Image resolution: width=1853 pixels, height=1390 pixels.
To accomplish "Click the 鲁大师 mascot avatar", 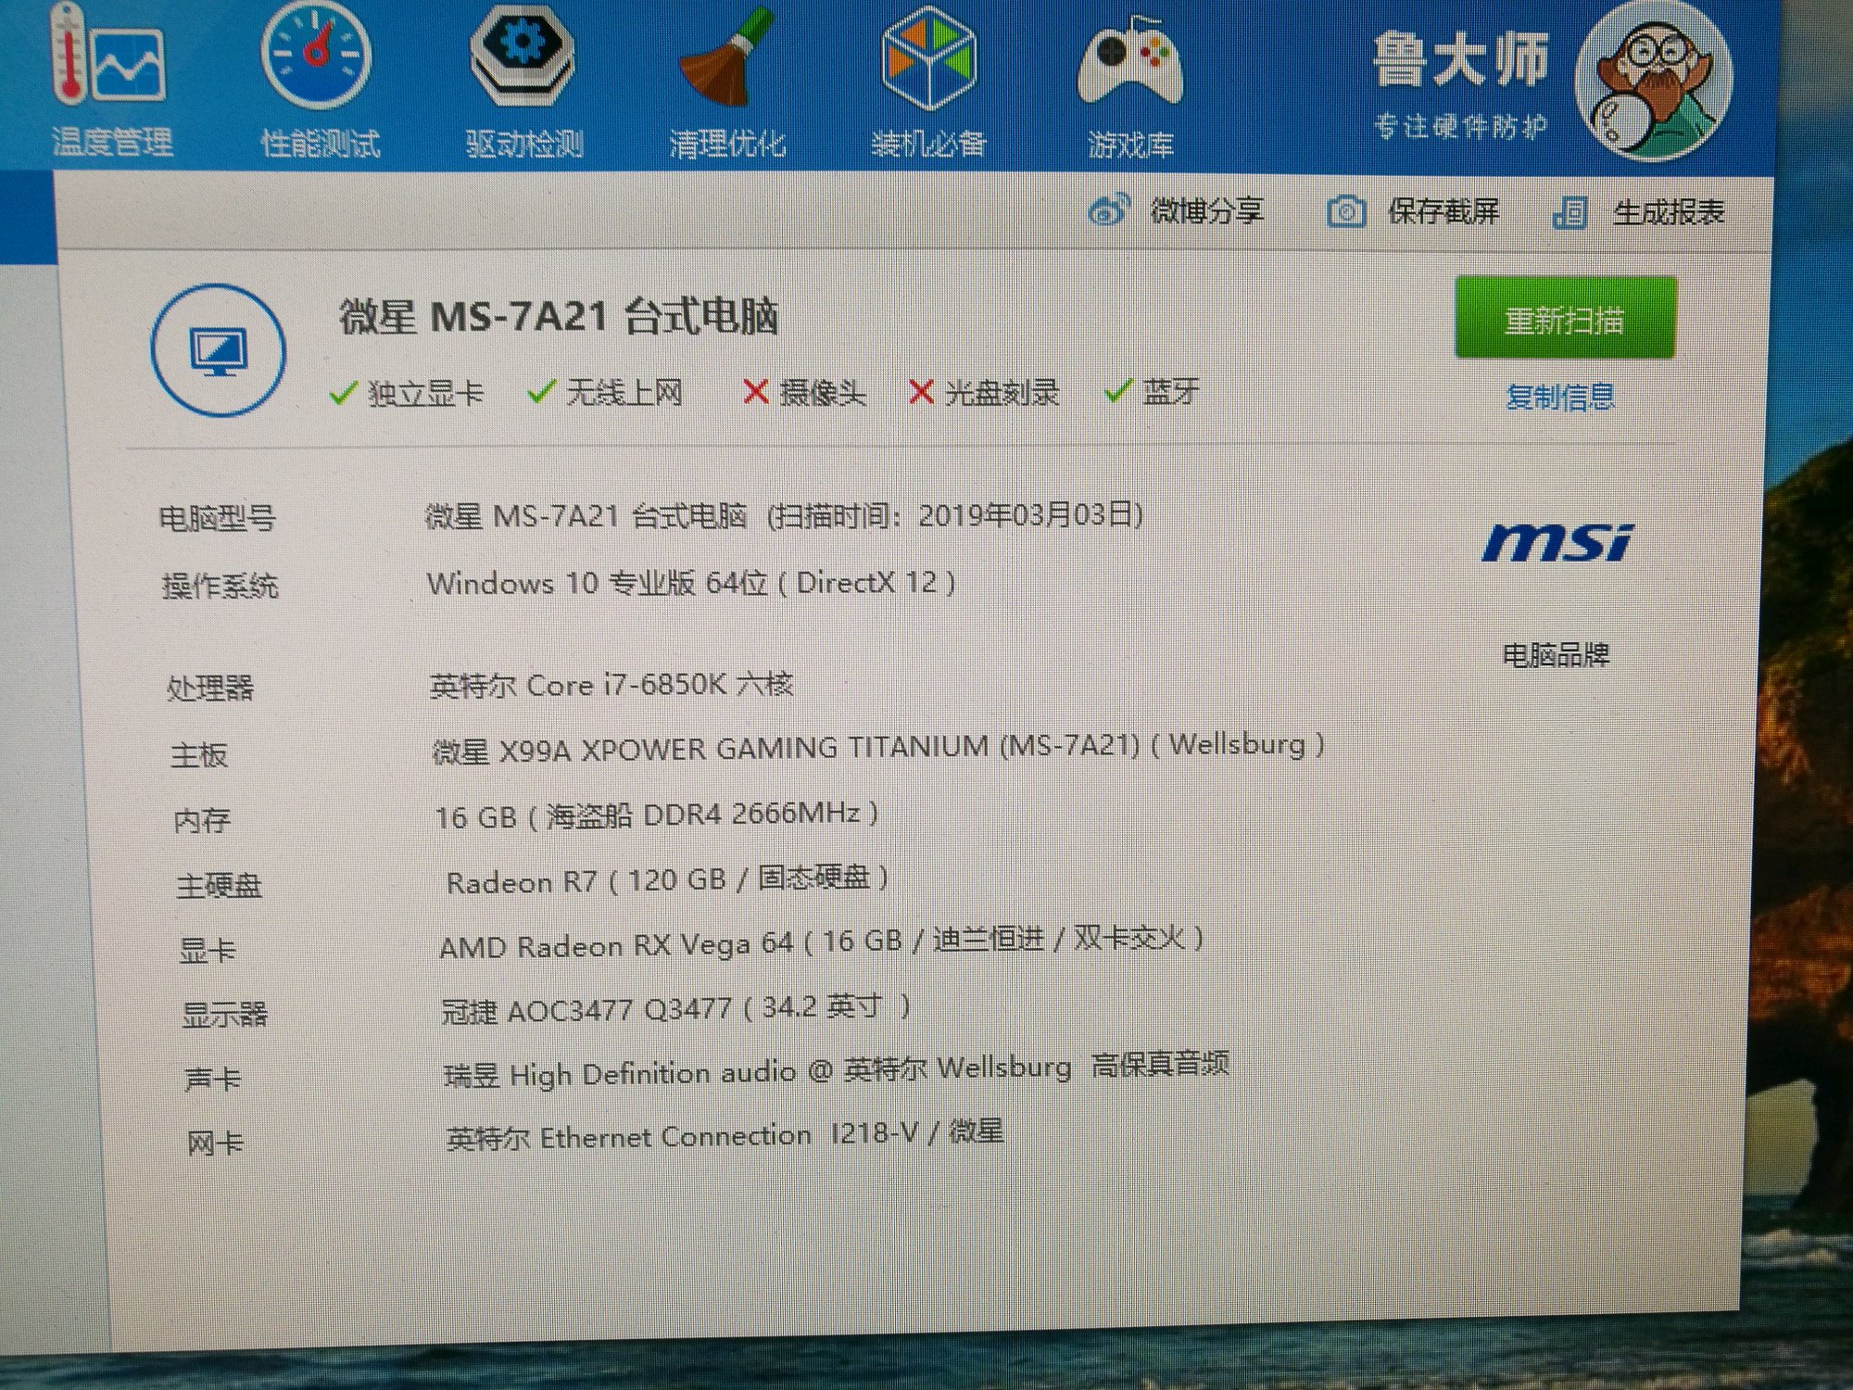I will 1656,82.
